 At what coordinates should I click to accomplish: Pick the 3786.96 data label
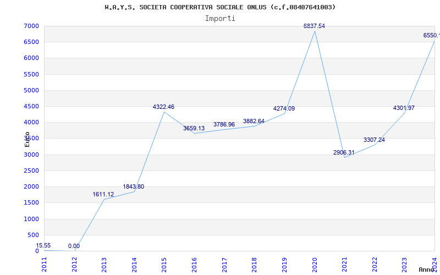pos(224,124)
